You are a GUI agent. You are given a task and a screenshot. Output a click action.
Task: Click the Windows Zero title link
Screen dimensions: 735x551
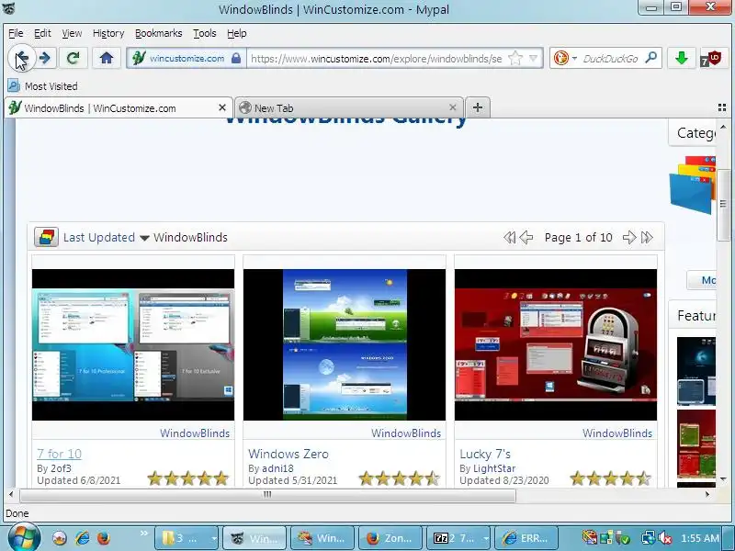pyautogui.click(x=288, y=454)
